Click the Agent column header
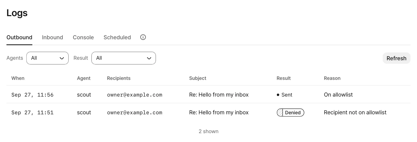The image size is (417, 142). [84, 78]
